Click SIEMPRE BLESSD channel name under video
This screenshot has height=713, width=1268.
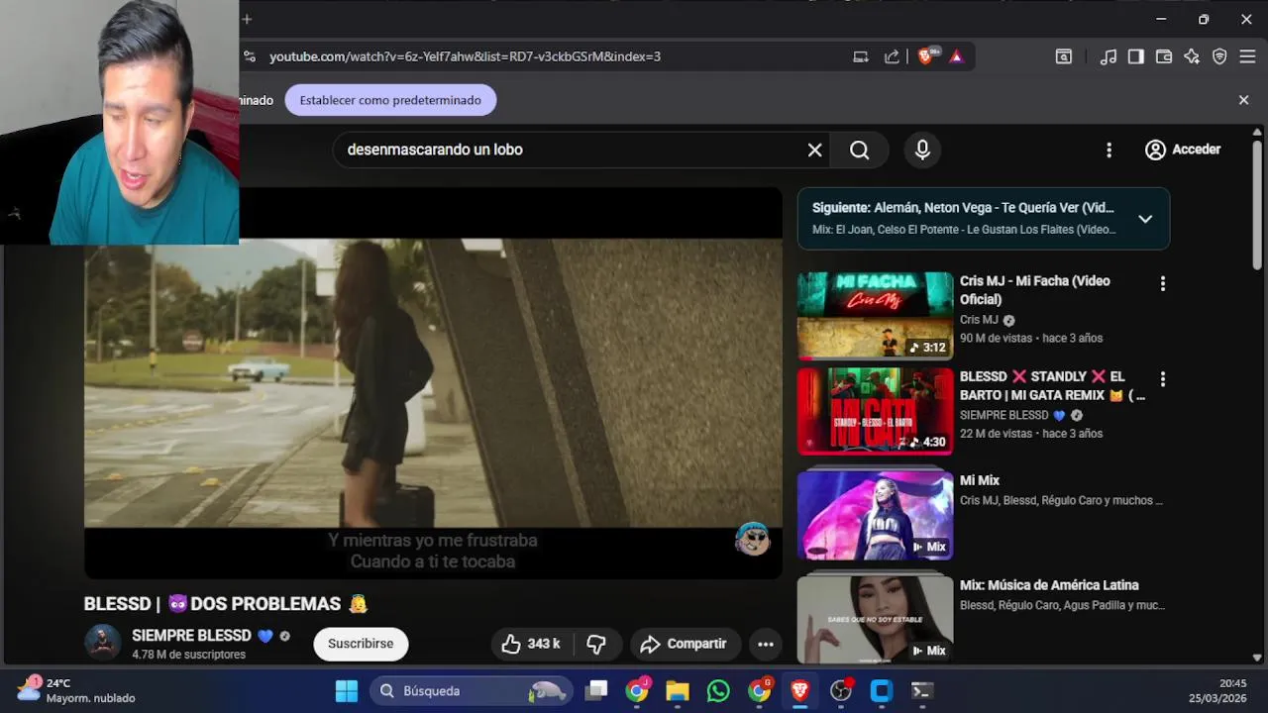191,636
